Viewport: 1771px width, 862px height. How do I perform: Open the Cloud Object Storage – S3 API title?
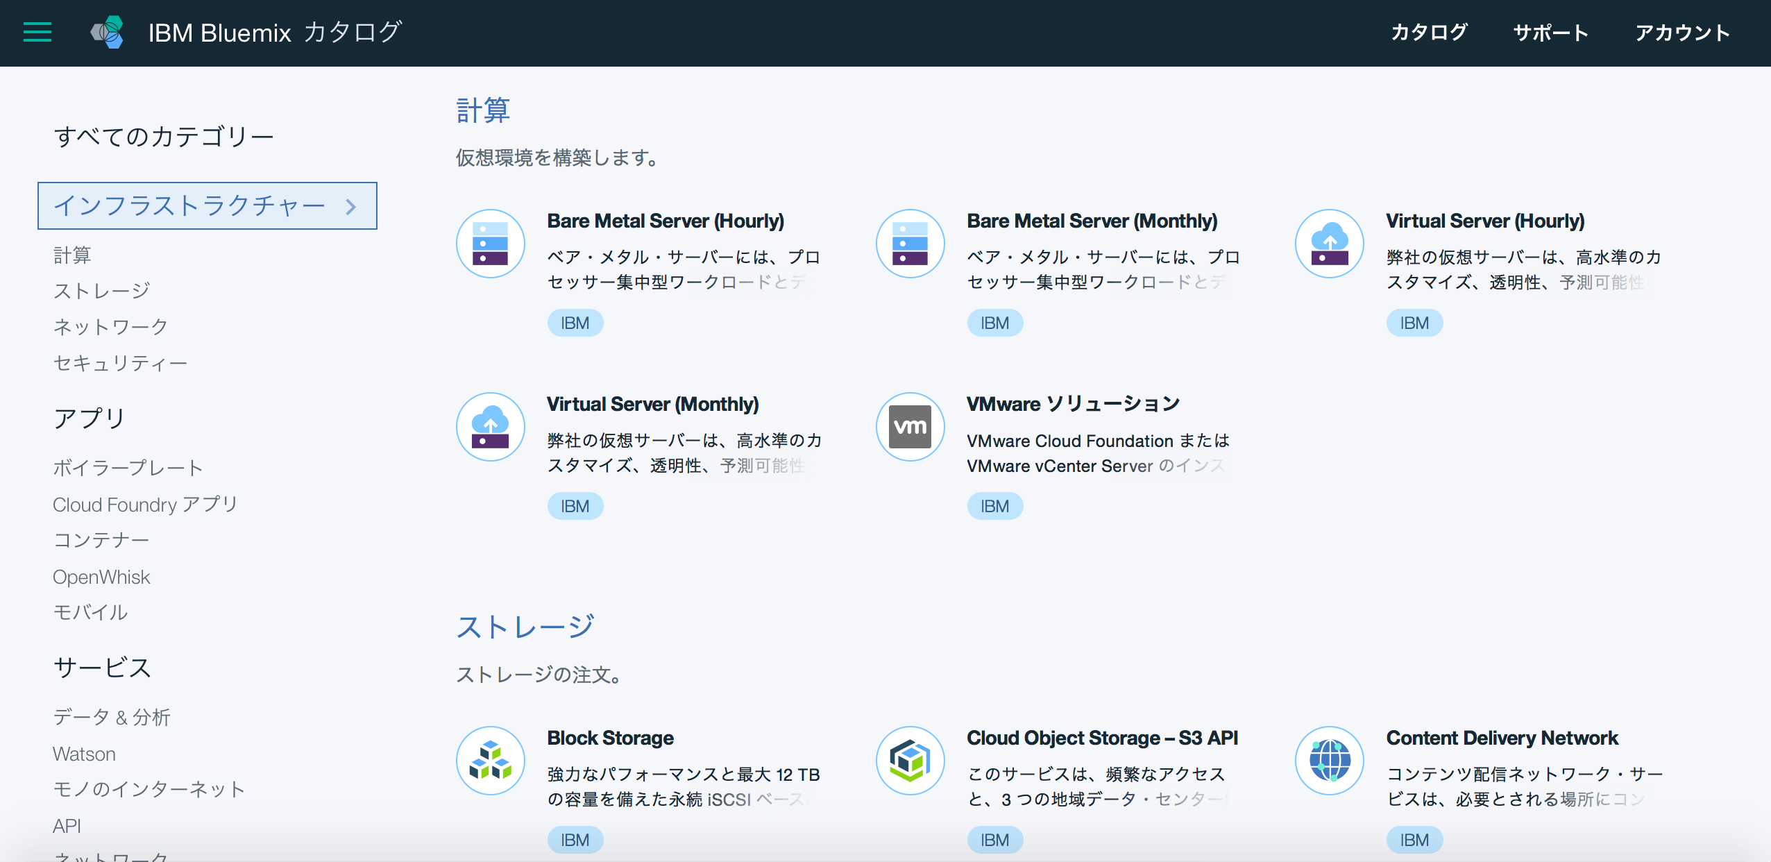[1102, 738]
